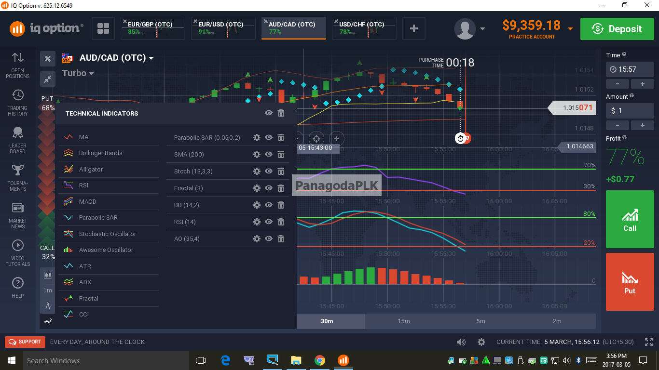Switch to EUR/GBP (OTC) tab

pos(153,28)
